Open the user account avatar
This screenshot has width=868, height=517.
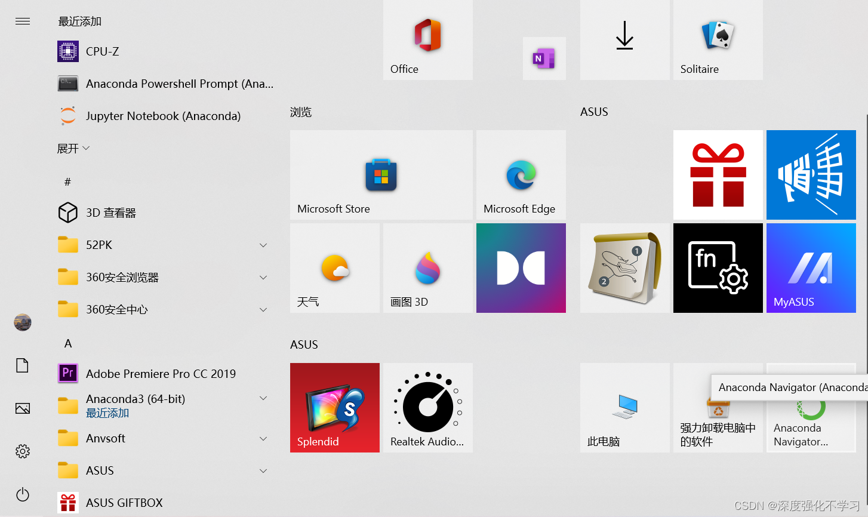point(23,322)
